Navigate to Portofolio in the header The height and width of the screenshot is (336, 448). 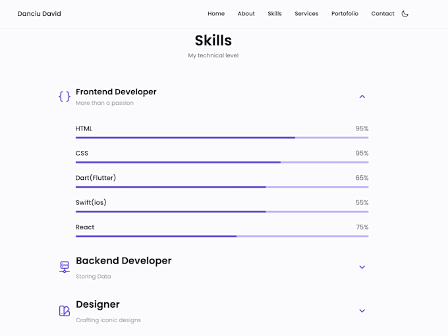345,14
